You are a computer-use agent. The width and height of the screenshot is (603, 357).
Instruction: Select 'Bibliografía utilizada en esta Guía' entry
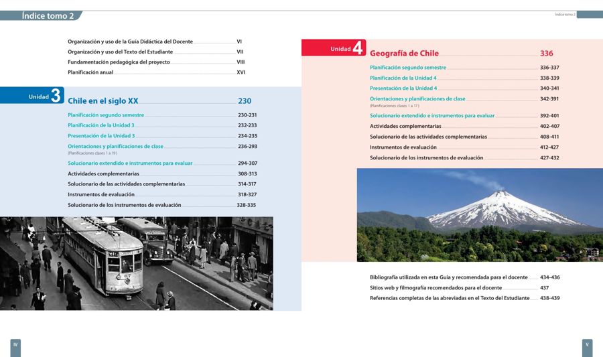(x=449, y=277)
